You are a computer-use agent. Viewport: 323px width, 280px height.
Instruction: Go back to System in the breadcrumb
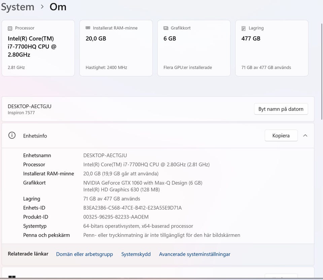click(17, 7)
